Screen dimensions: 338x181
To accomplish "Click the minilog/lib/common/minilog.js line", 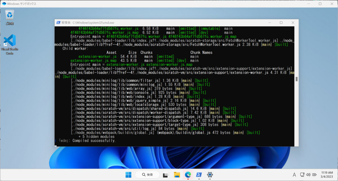I will coord(141,84).
